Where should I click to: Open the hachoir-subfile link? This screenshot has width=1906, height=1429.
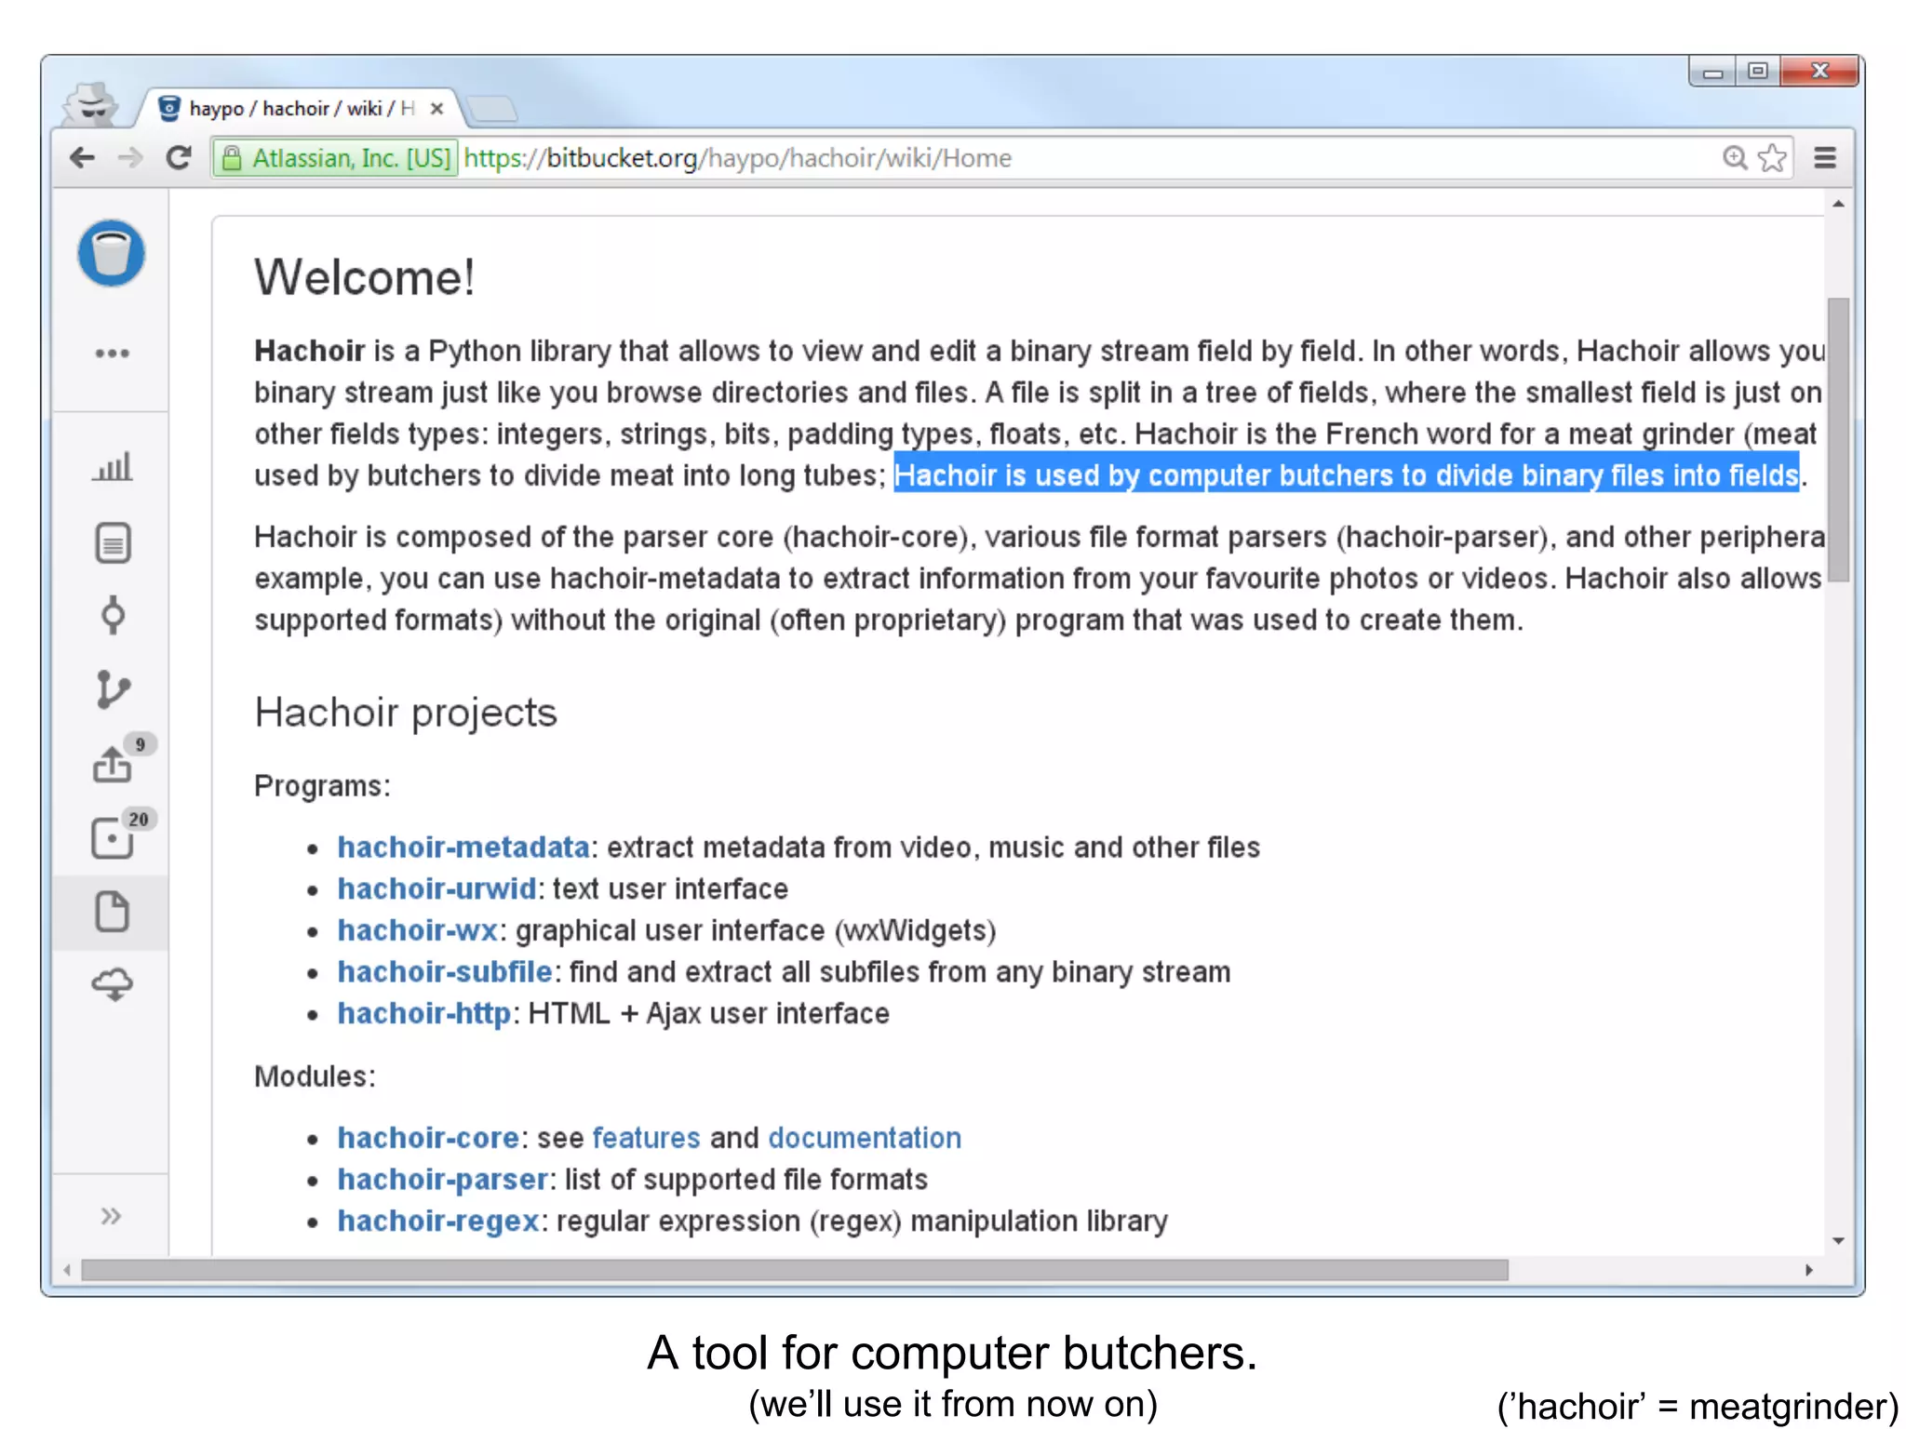(445, 972)
